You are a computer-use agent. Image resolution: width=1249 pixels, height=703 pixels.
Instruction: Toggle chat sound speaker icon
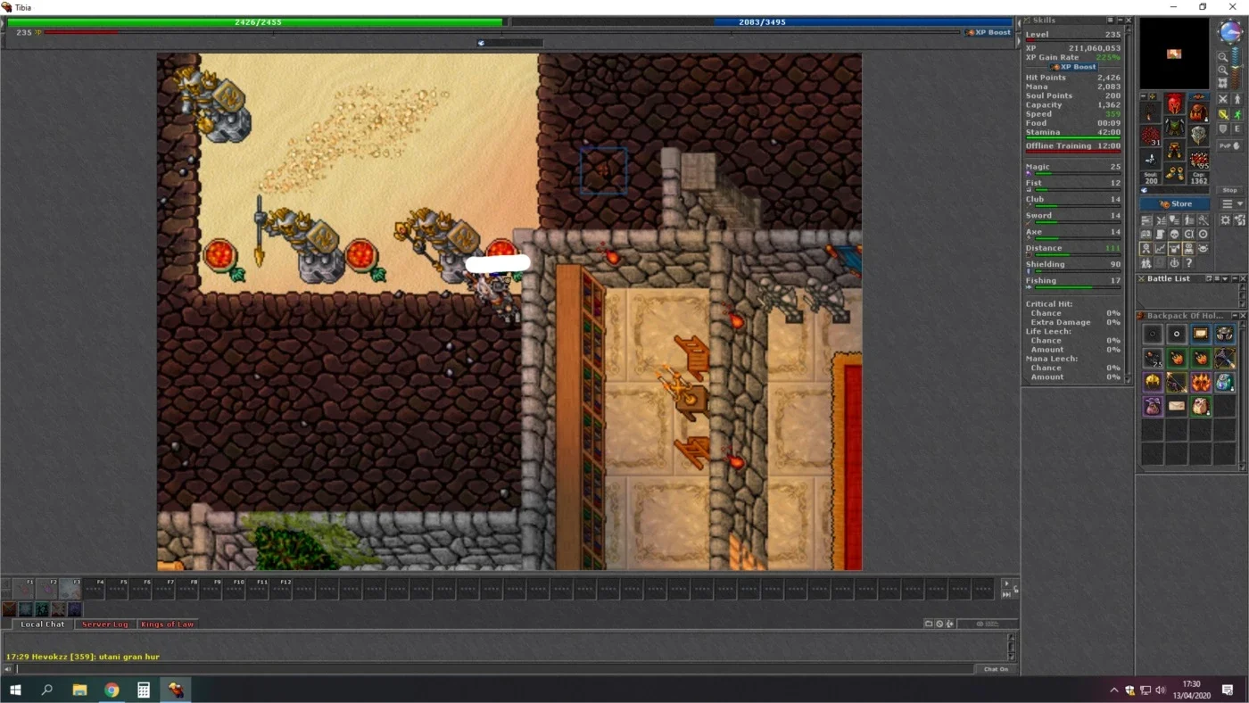click(x=9, y=668)
